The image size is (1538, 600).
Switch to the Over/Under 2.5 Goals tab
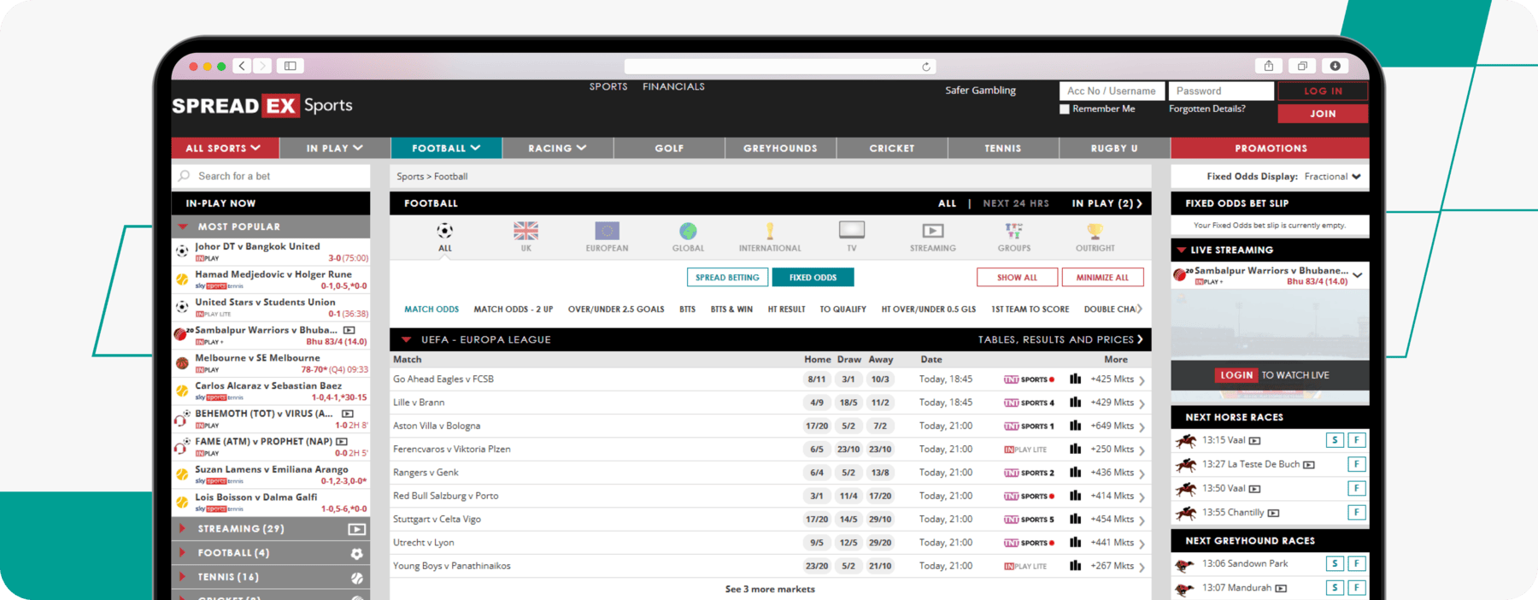tap(616, 309)
